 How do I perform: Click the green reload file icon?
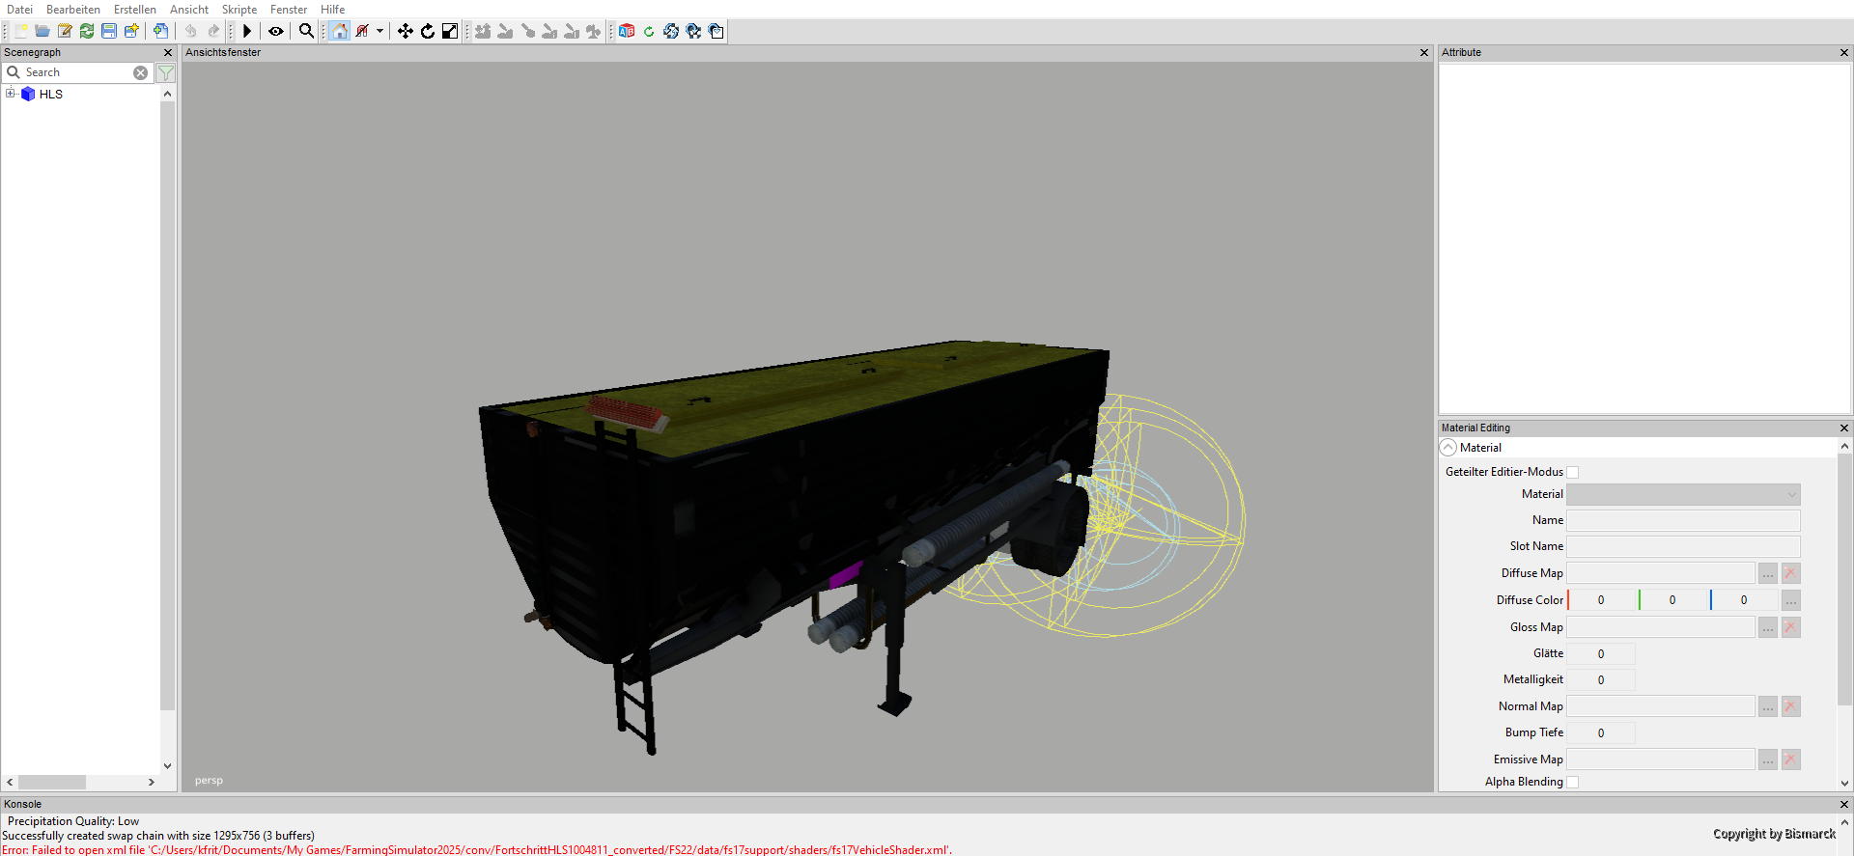87,31
